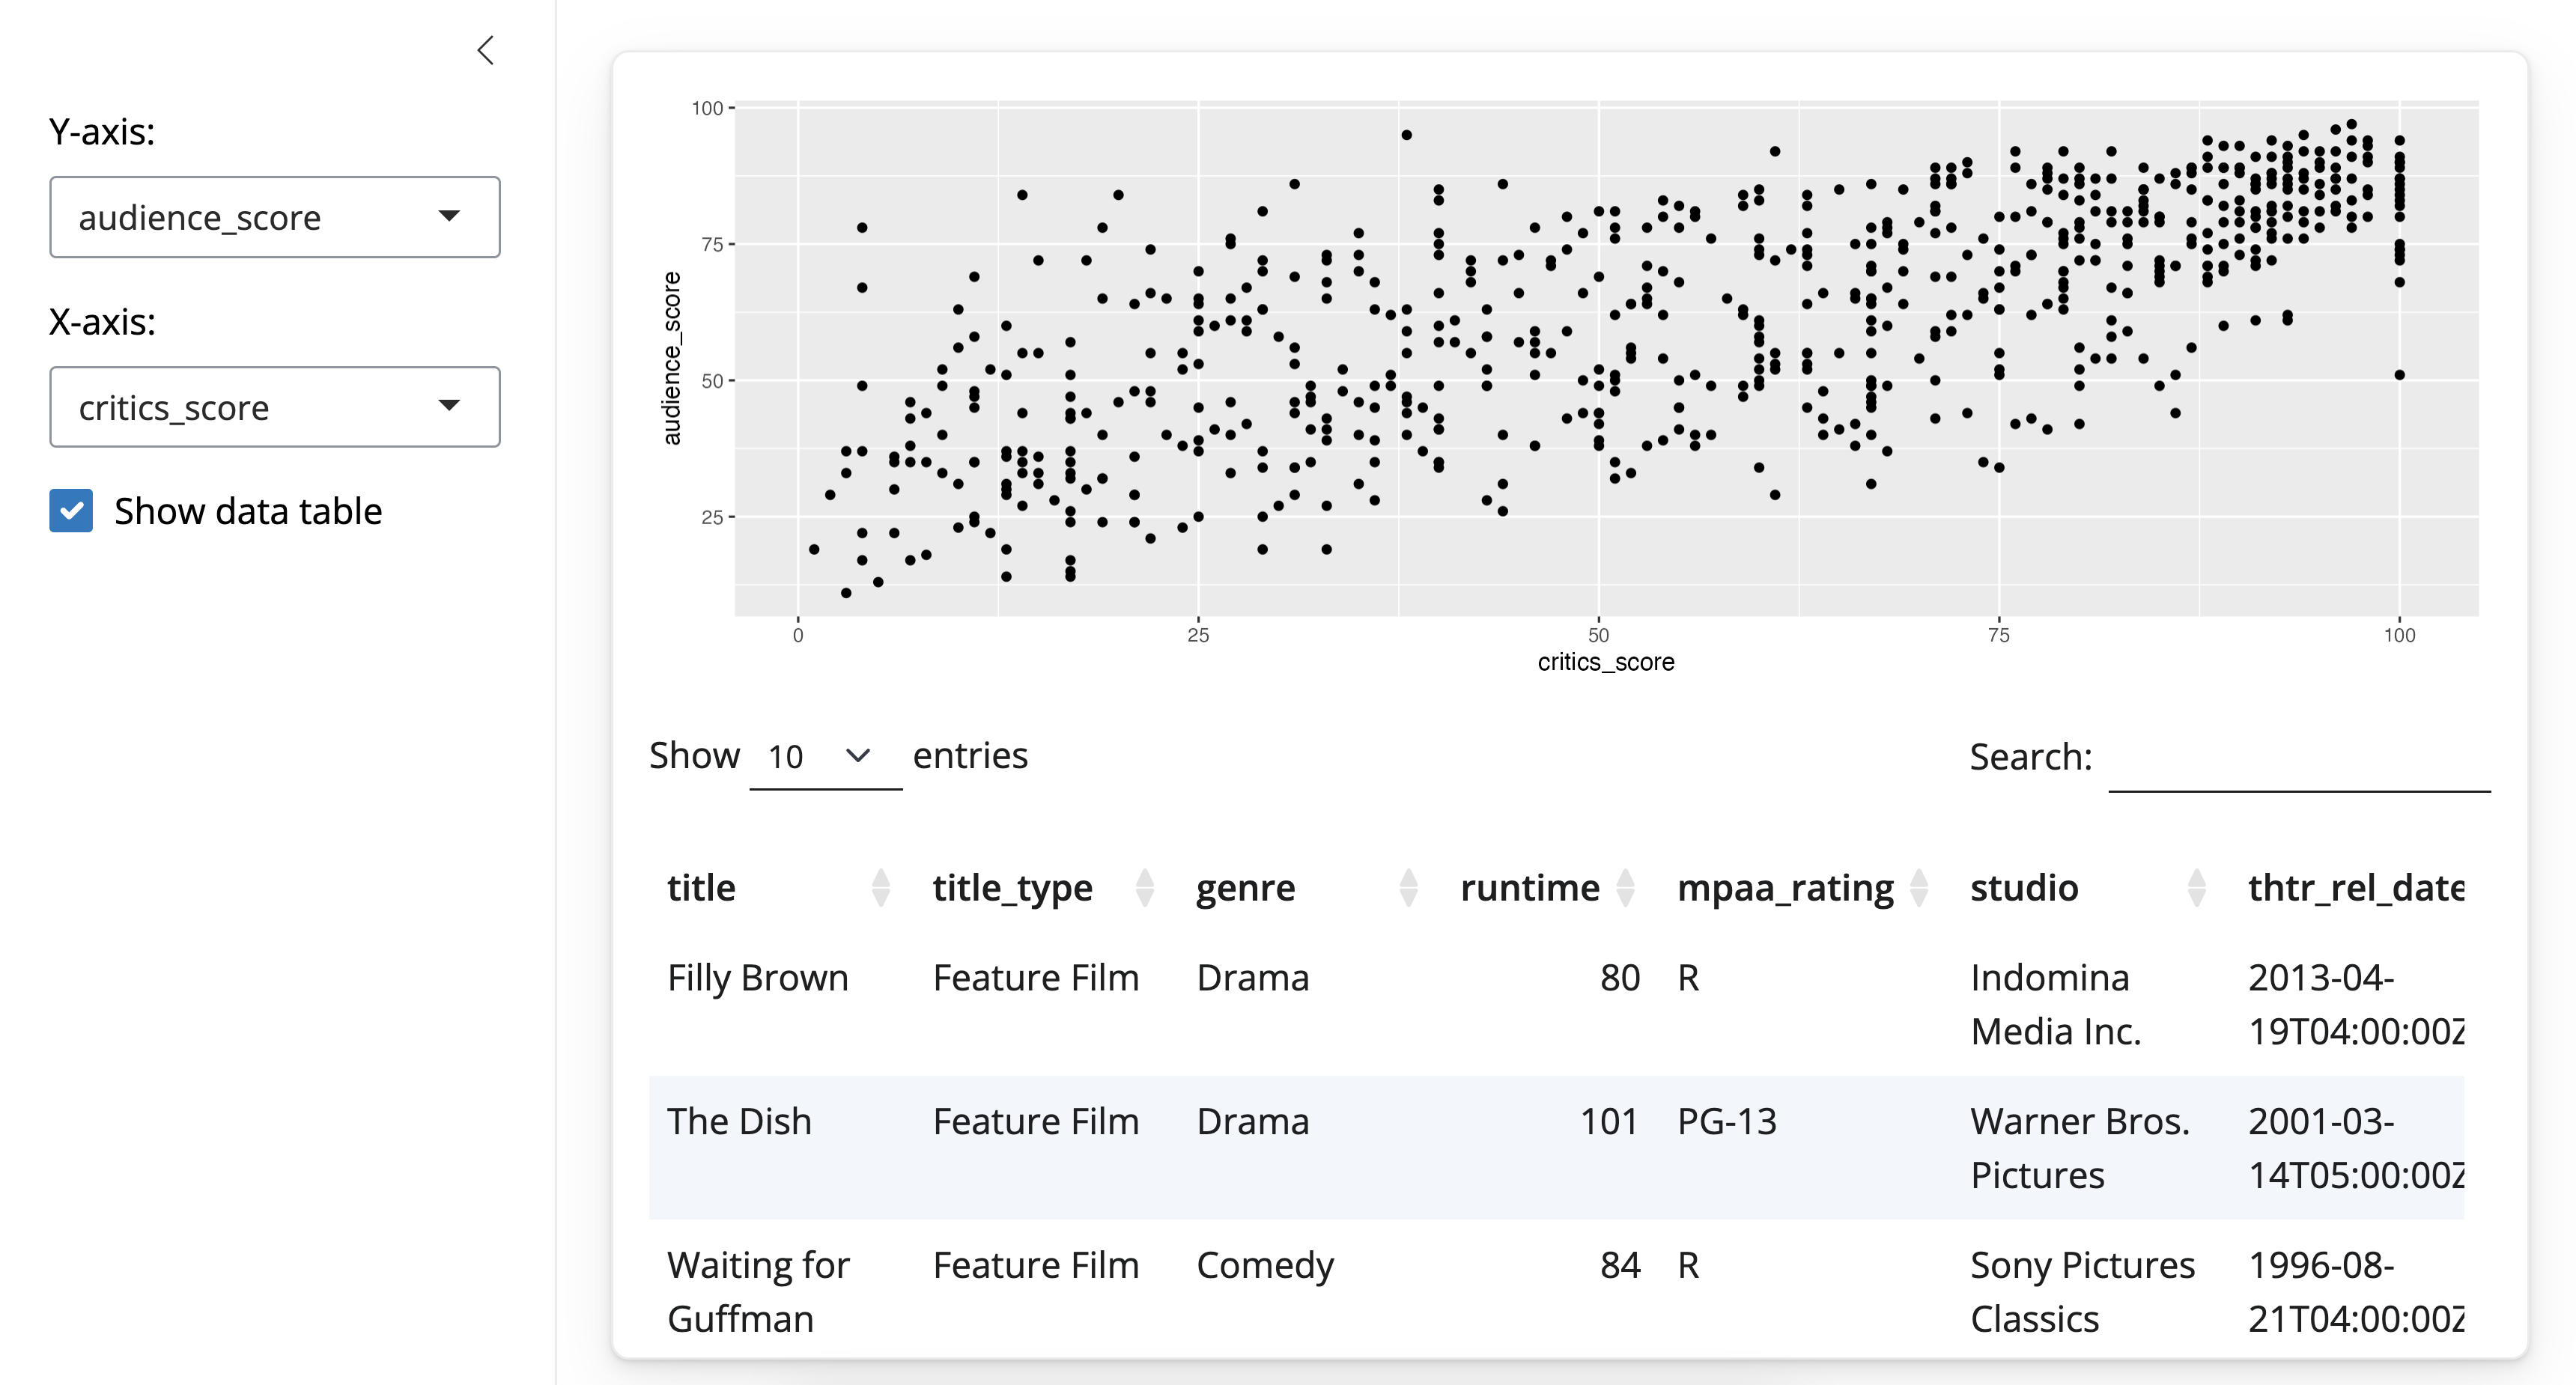Sort table by the runtime column
The image size is (2576, 1385).
tap(1549, 888)
